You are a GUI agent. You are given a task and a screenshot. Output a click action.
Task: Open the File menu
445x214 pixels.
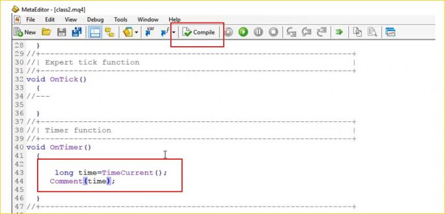31,20
